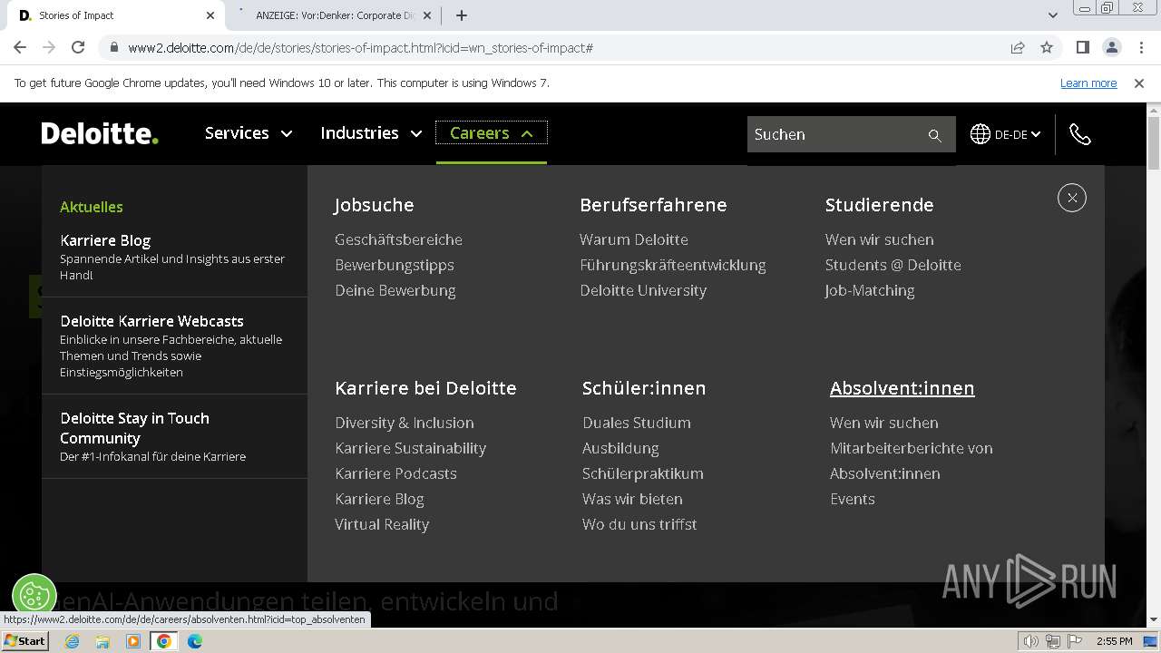Viewport: 1161px width, 653px height.
Task: Open Deine Bewerbung link
Action: [395, 290]
